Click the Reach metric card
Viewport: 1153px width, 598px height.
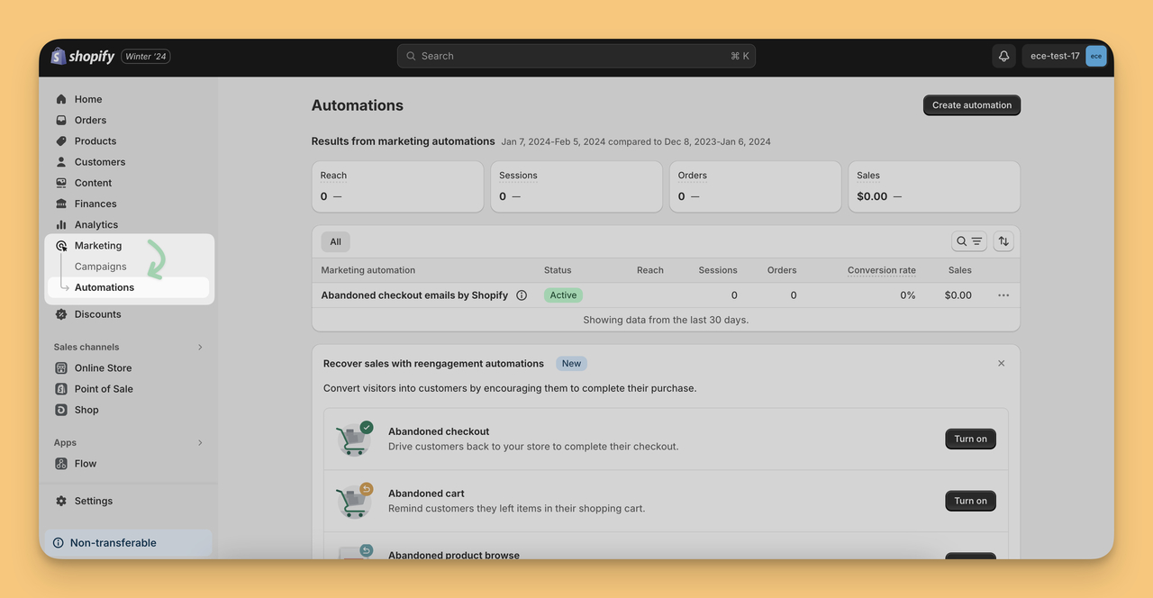coord(397,186)
